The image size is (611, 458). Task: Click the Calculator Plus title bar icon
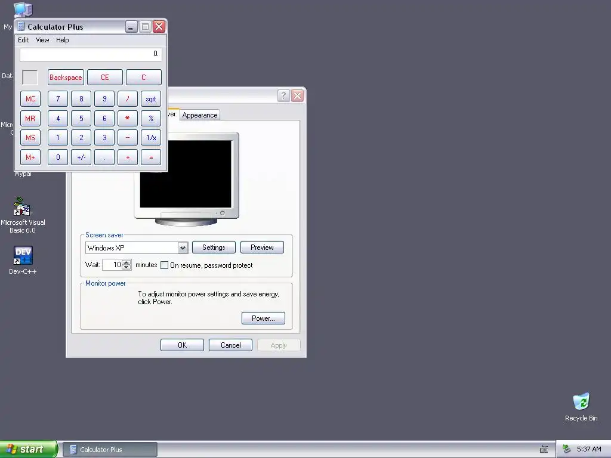tap(21, 26)
